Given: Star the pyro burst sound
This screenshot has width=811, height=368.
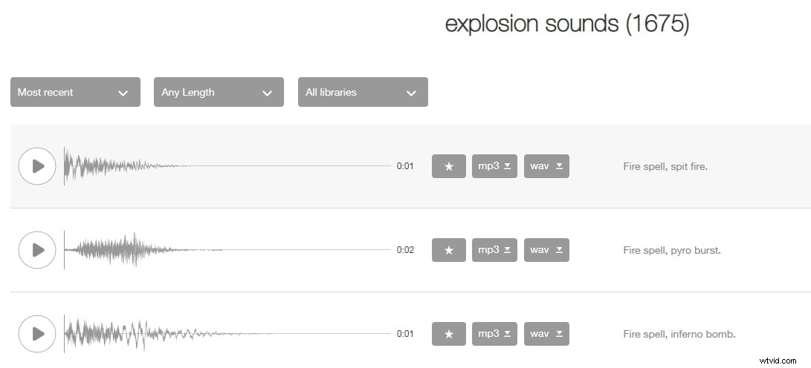Looking at the screenshot, I should [x=449, y=250].
